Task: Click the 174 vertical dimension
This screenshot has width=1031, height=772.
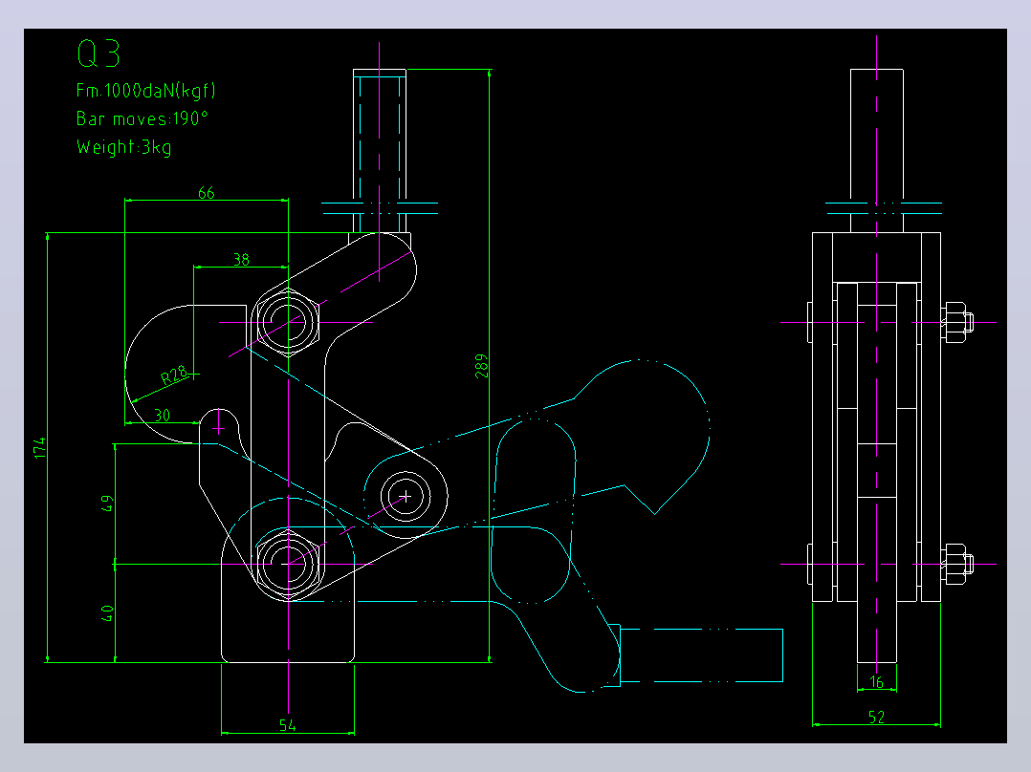Action: click(x=40, y=448)
